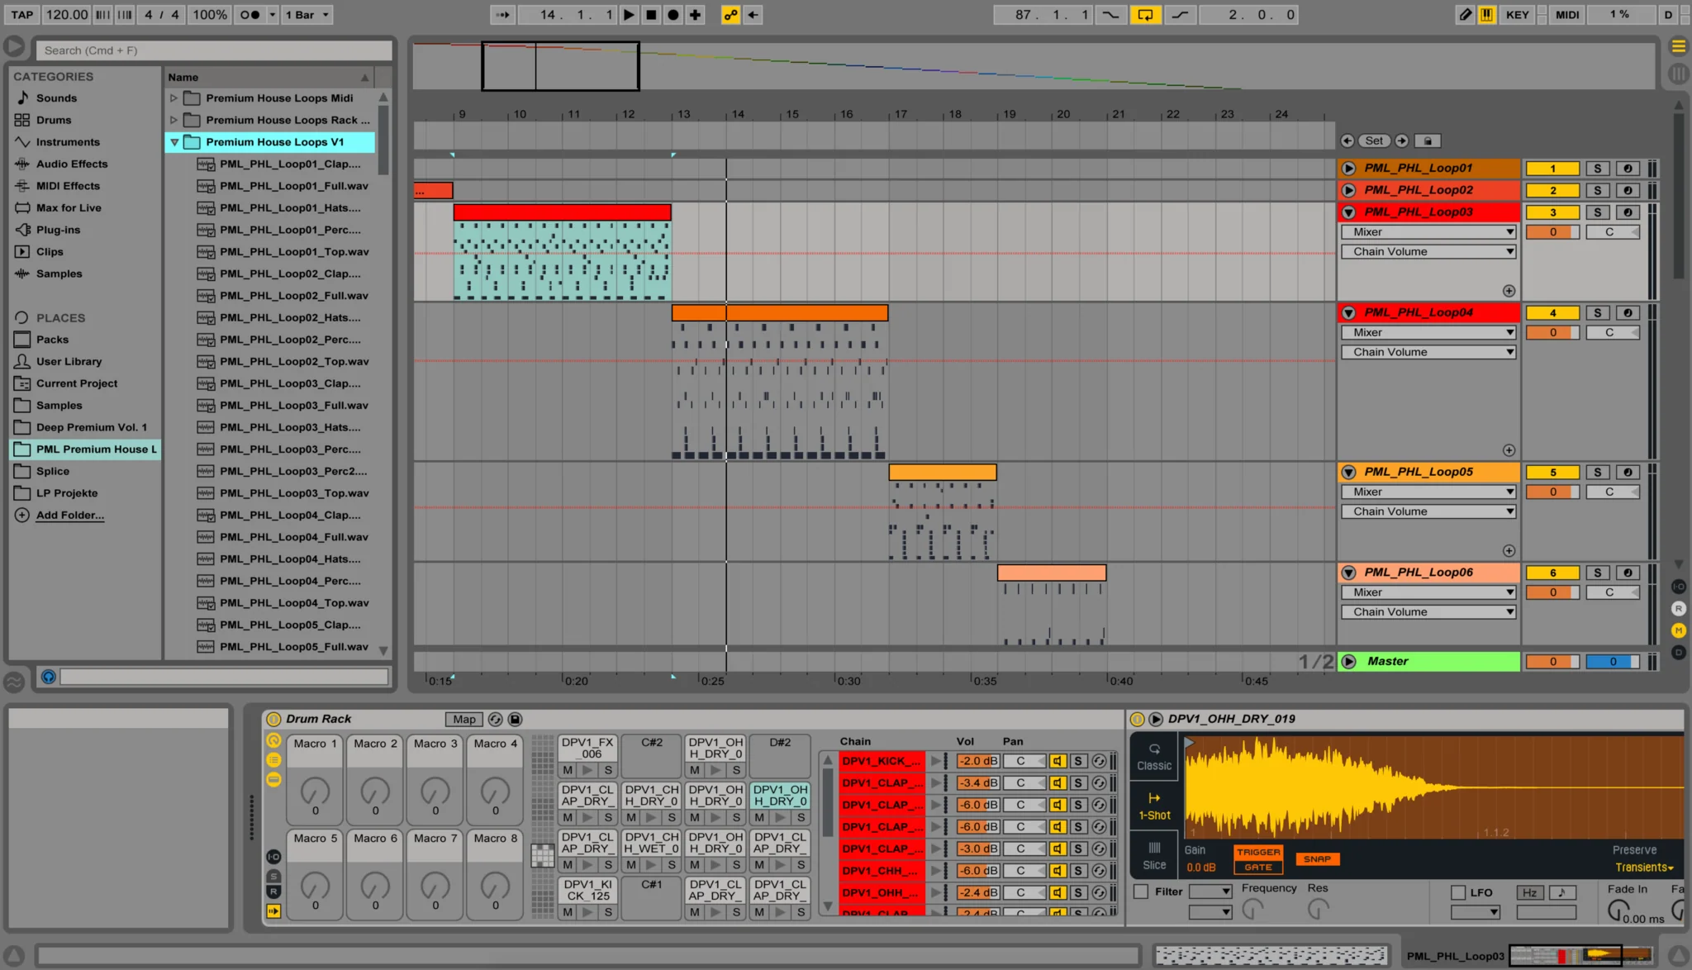1692x970 pixels.
Task: Click the SNAP button in Simpler
Action: [1317, 859]
